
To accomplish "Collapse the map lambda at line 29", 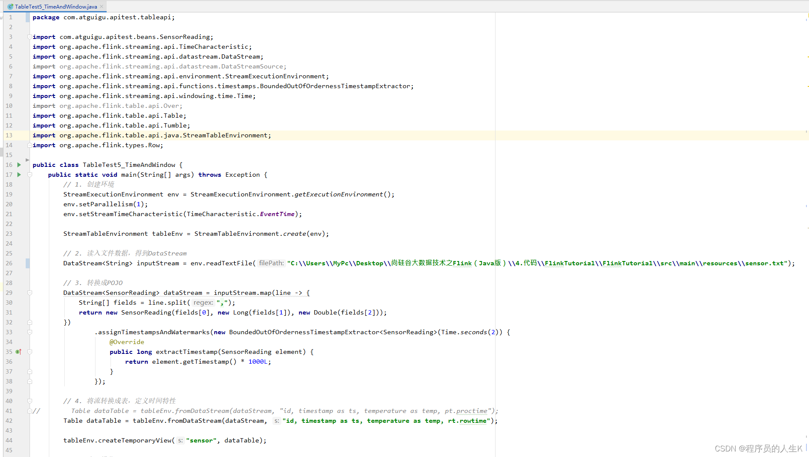I will [30, 293].
